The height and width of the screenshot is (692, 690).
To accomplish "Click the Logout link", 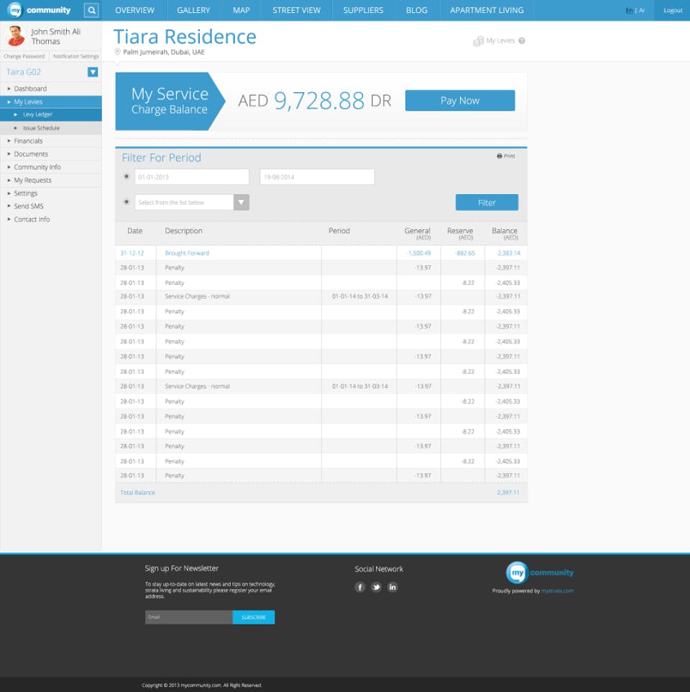I will tap(673, 10).
